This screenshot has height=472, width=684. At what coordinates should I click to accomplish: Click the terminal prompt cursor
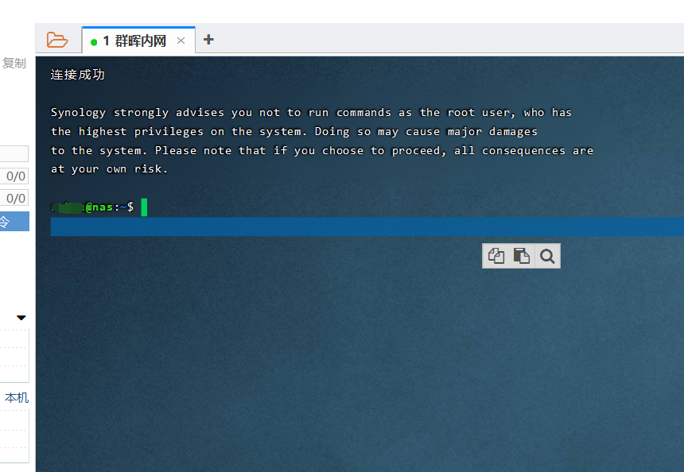[x=145, y=207]
